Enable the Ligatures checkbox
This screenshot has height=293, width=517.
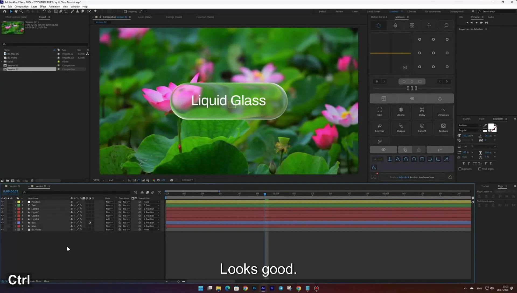pyautogui.click(x=460, y=169)
